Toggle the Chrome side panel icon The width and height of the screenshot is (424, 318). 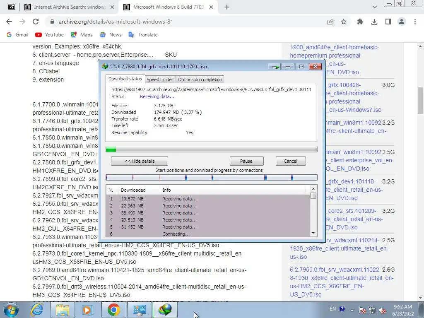[x=388, y=22]
